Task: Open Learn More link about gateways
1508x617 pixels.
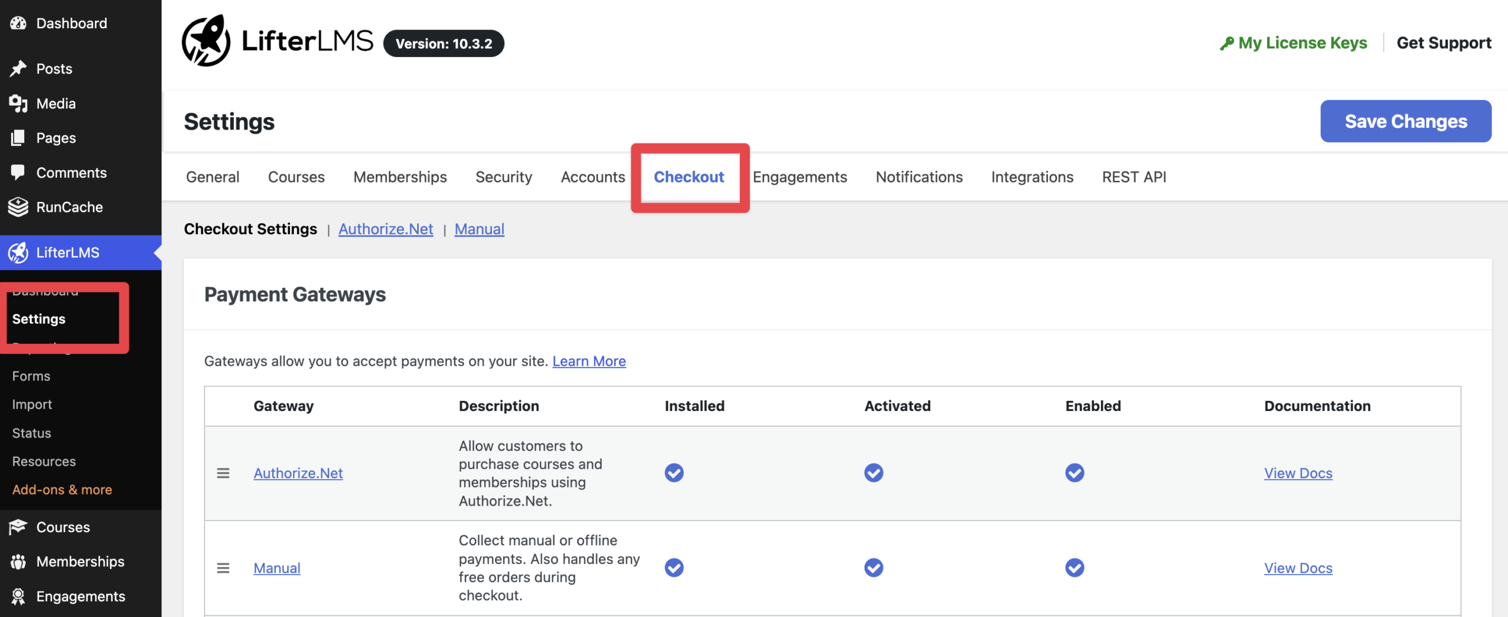Action: 589,361
